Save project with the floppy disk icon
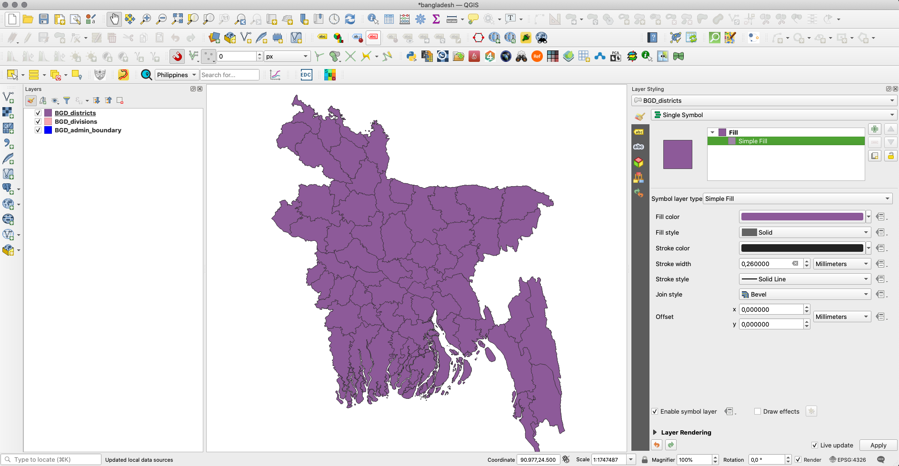This screenshot has width=899, height=466. (44, 19)
